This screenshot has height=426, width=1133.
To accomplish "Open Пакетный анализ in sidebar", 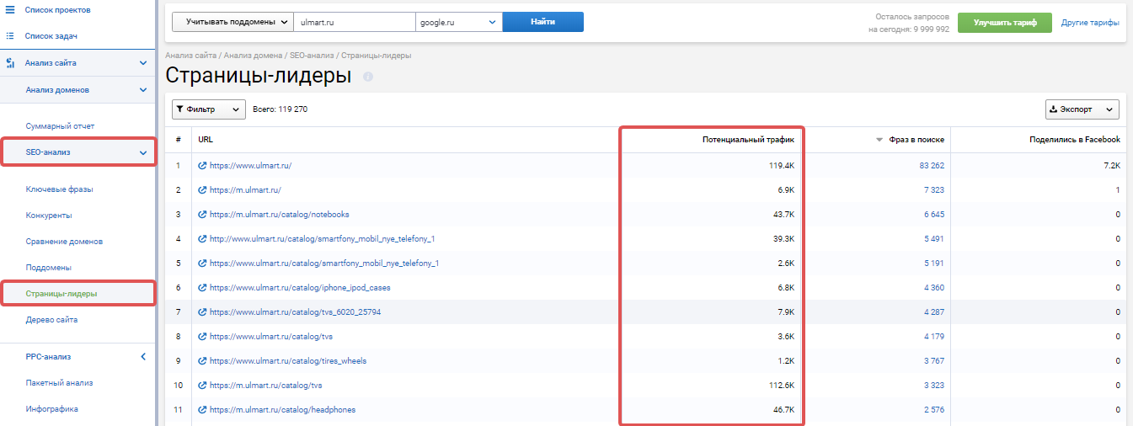I will tap(60, 383).
